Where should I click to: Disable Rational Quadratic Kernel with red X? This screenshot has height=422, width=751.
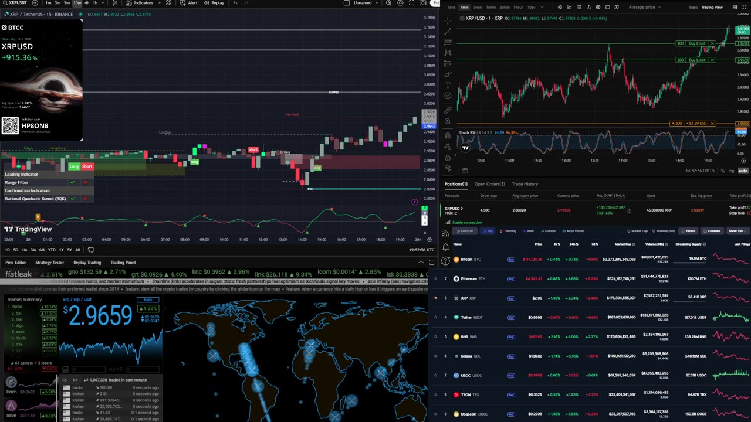click(x=85, y=199)
